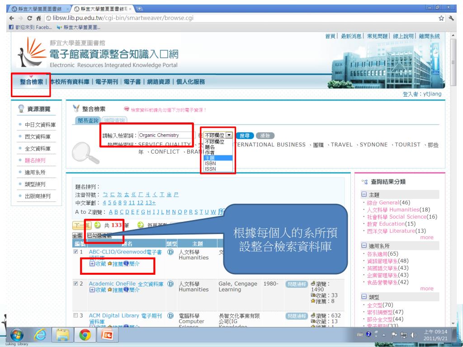Click browser address bar
The image size is (463, 347).
[x=241, y=18]
